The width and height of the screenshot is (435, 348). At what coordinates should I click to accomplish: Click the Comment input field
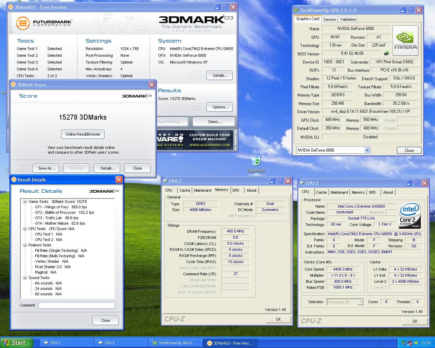point(77,306)
